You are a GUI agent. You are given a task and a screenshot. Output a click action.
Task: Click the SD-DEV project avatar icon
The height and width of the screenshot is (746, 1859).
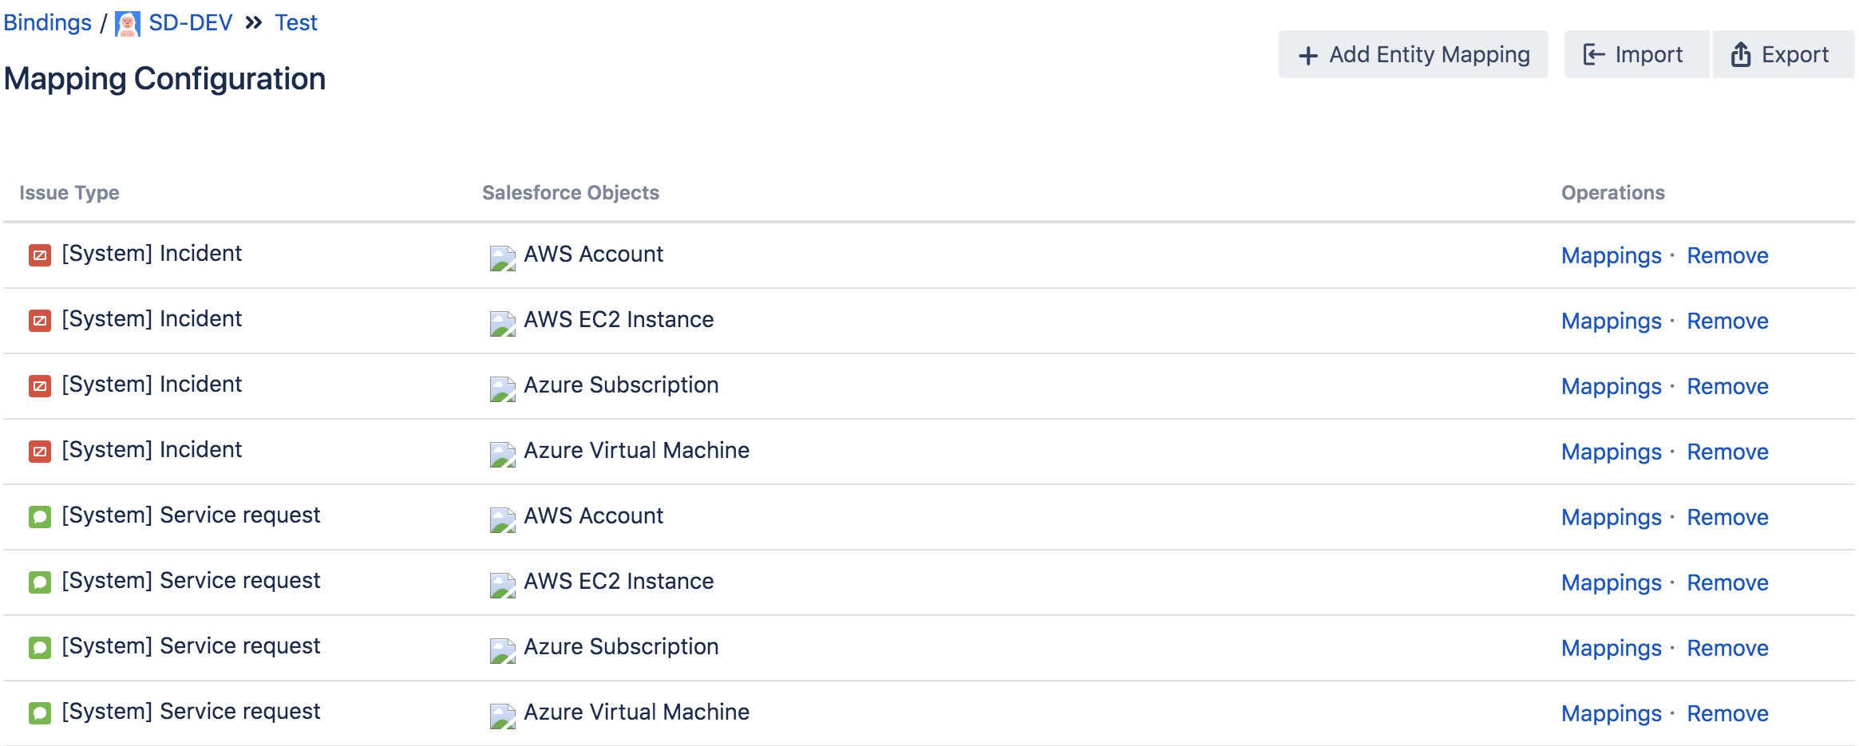(x=128, y=24)
